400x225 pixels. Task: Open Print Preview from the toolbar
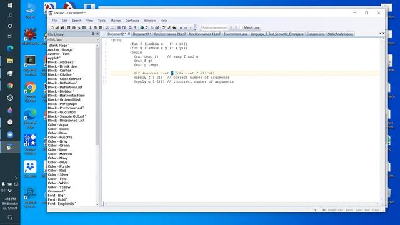[79, 27]
